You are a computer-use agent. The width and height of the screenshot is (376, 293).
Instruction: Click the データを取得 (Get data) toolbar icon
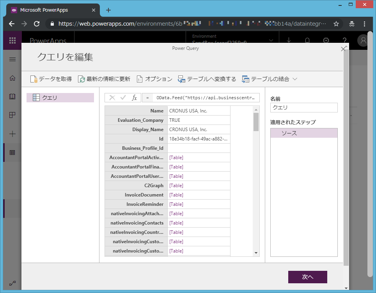tap(34, 79)
